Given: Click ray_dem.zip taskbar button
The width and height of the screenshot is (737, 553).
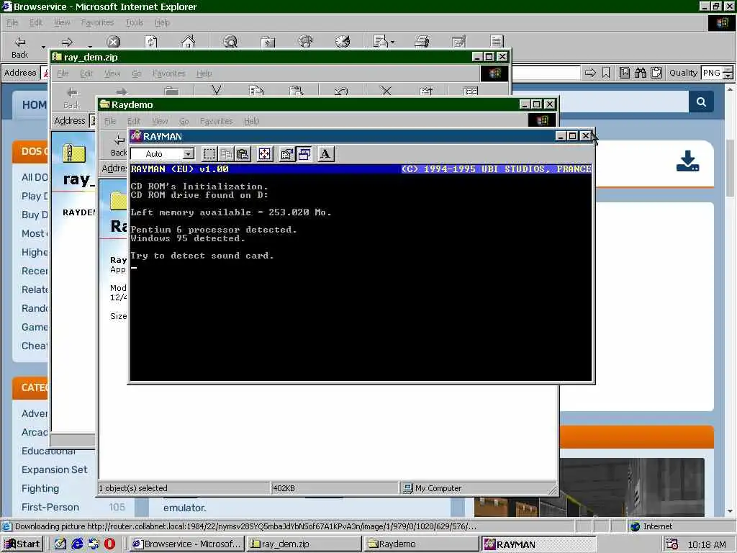Looking at the screenshot, I should click(x=304, y=544).
